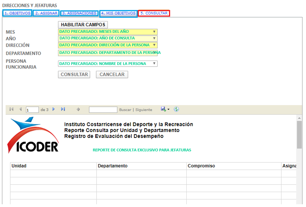Click the report vertical scrollbar thumb

point(299,135)
